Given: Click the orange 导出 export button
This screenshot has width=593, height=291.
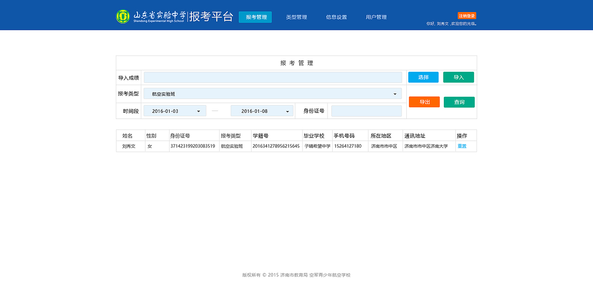Looking at the screenshot, I should pyautogui.click(x=424, y=102).
